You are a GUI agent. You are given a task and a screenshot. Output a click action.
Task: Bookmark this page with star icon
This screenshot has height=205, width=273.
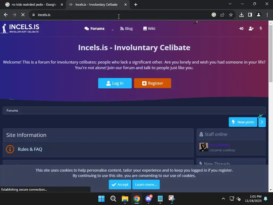[231, 15]
